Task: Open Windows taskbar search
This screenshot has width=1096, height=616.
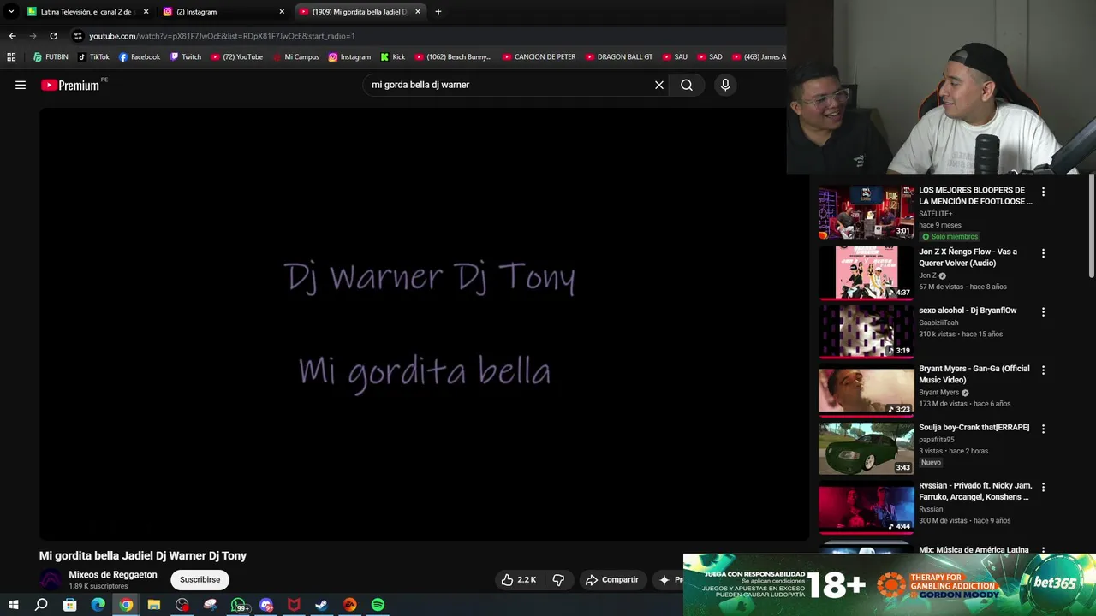Action: (41, 605)
